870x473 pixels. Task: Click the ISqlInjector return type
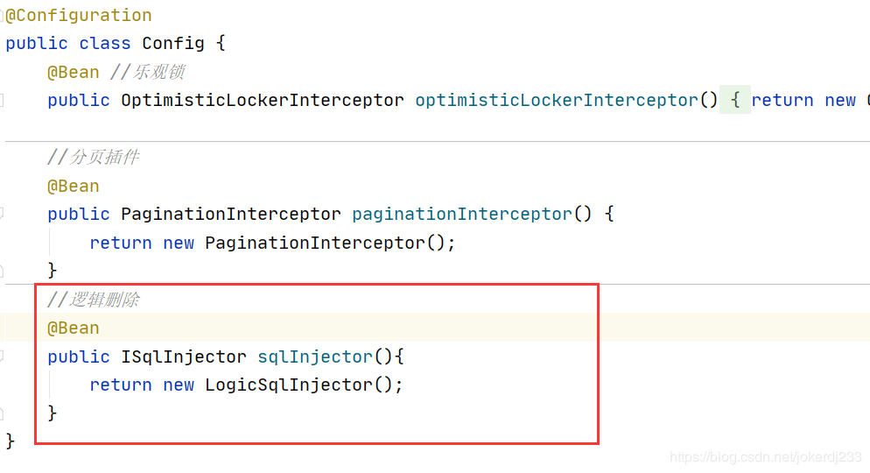pos(184,357)
